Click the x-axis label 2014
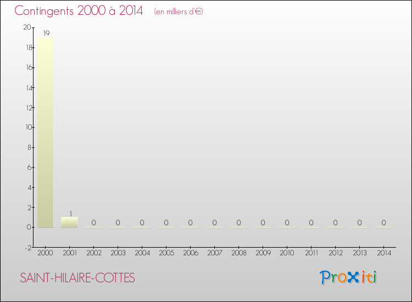The image size is (412, 302). click(x=384, y=253)
